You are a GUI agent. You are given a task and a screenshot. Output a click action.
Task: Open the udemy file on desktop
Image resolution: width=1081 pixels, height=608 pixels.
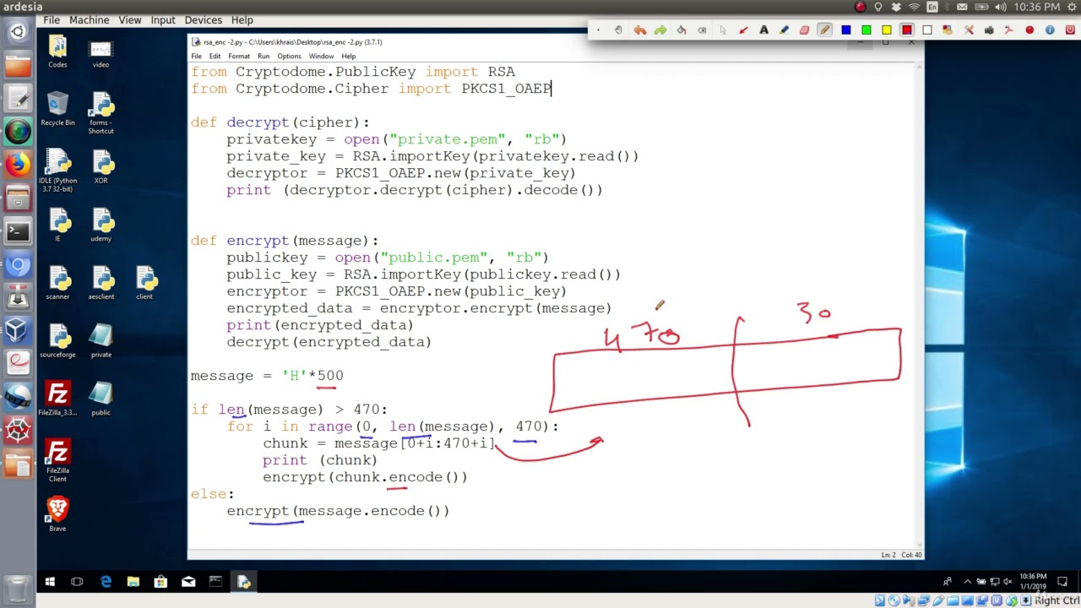tap(101, 224)
